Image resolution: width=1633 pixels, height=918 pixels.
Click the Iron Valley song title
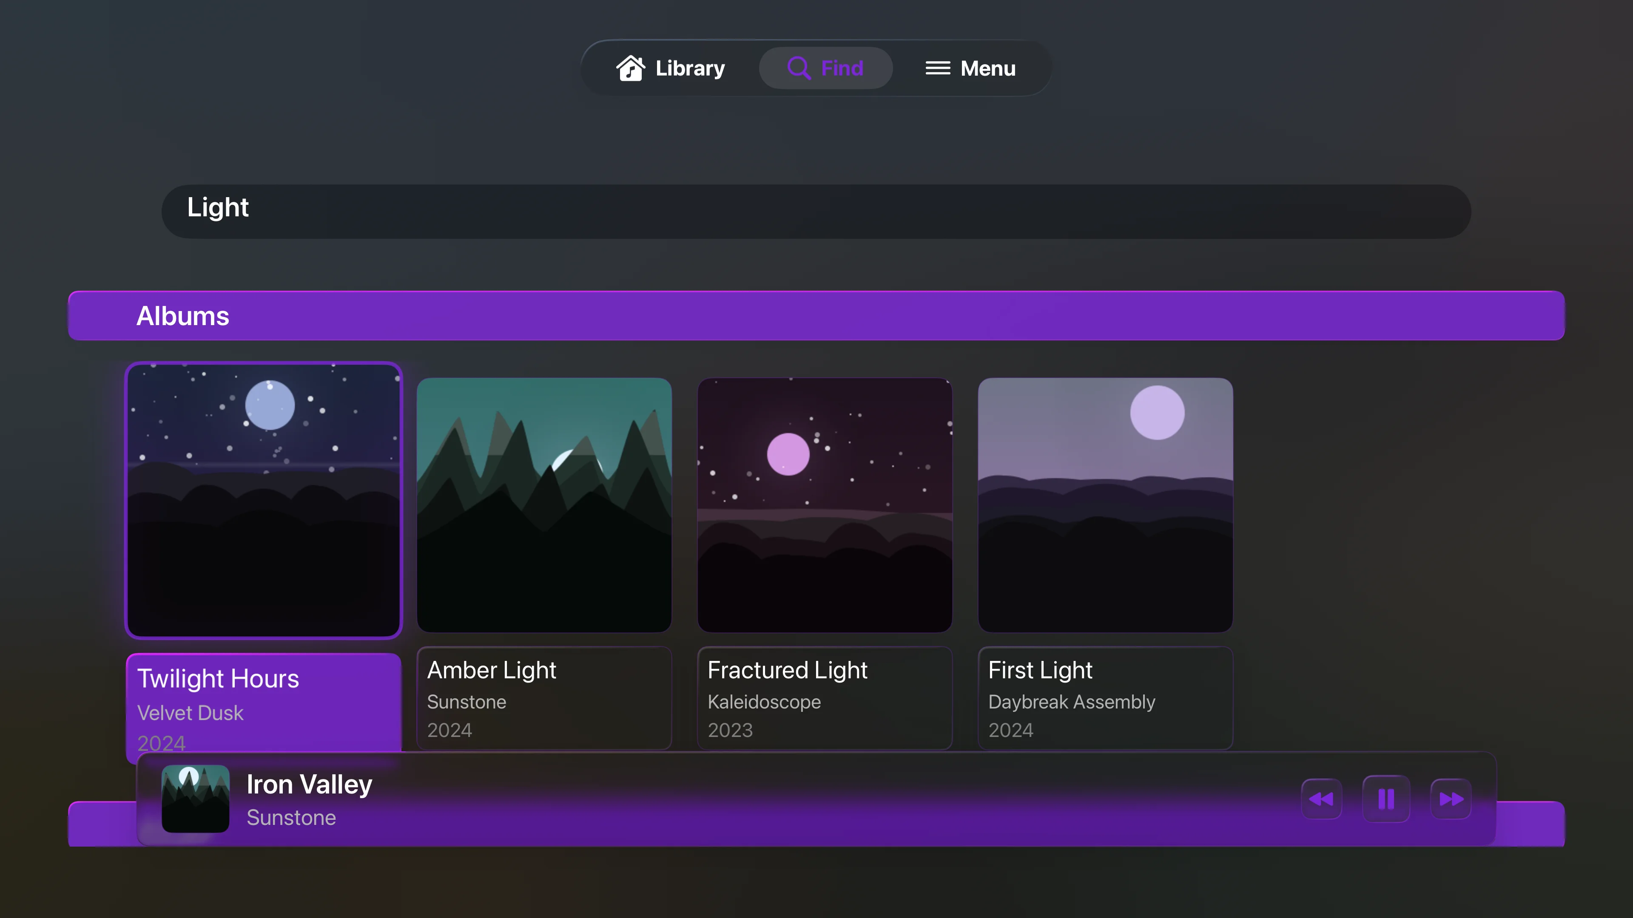[x=309, y=784]
